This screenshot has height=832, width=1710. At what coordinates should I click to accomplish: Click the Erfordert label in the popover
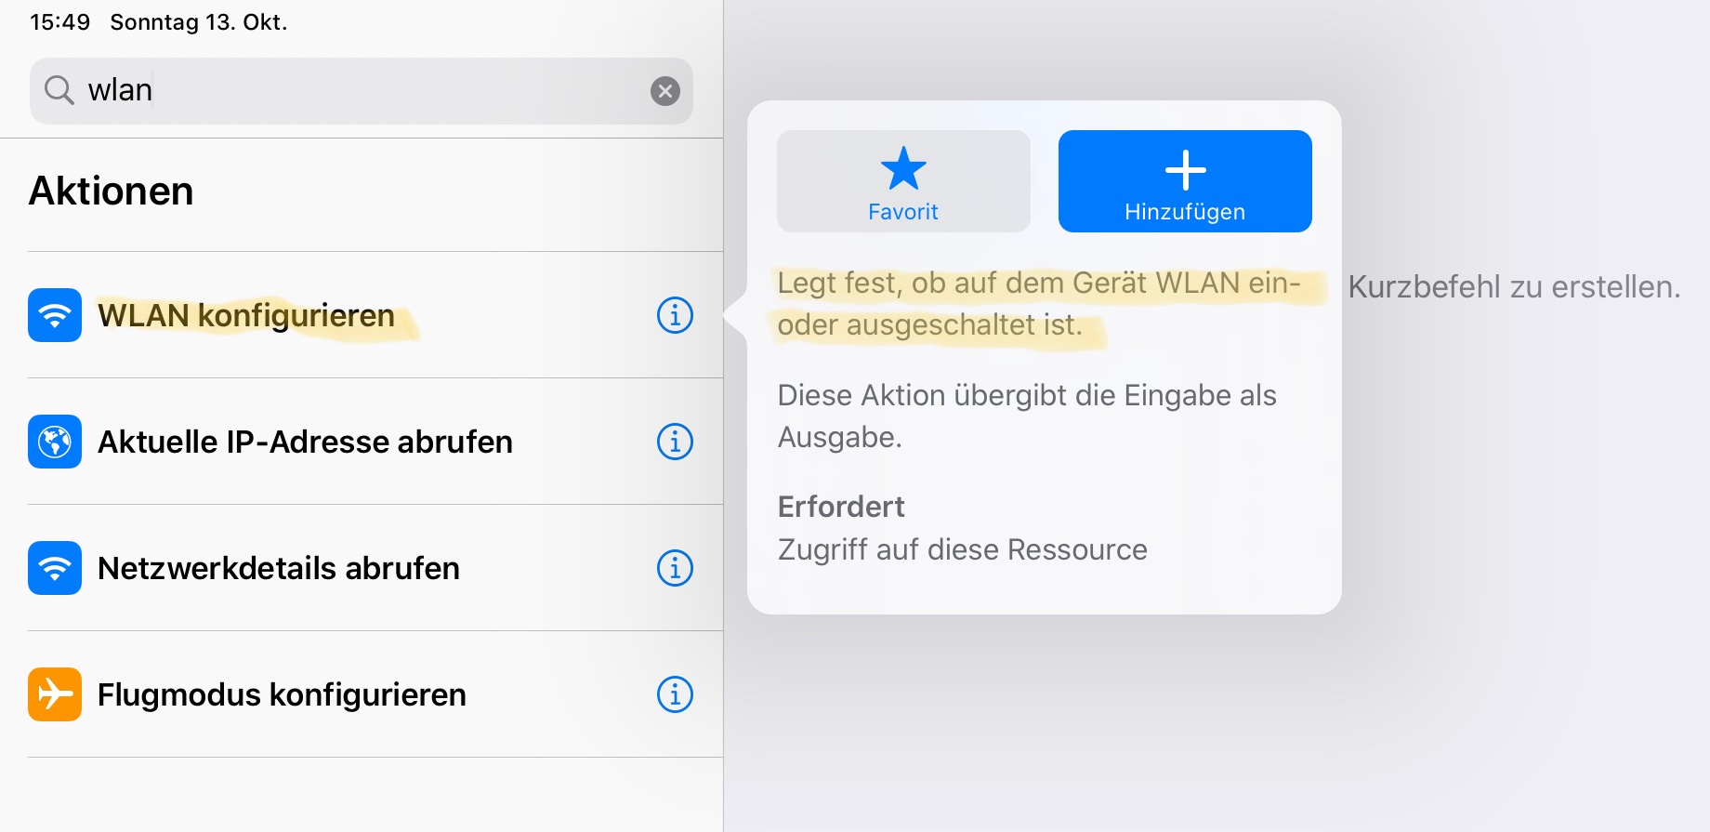pyautogui.click(x=841, y=507)
